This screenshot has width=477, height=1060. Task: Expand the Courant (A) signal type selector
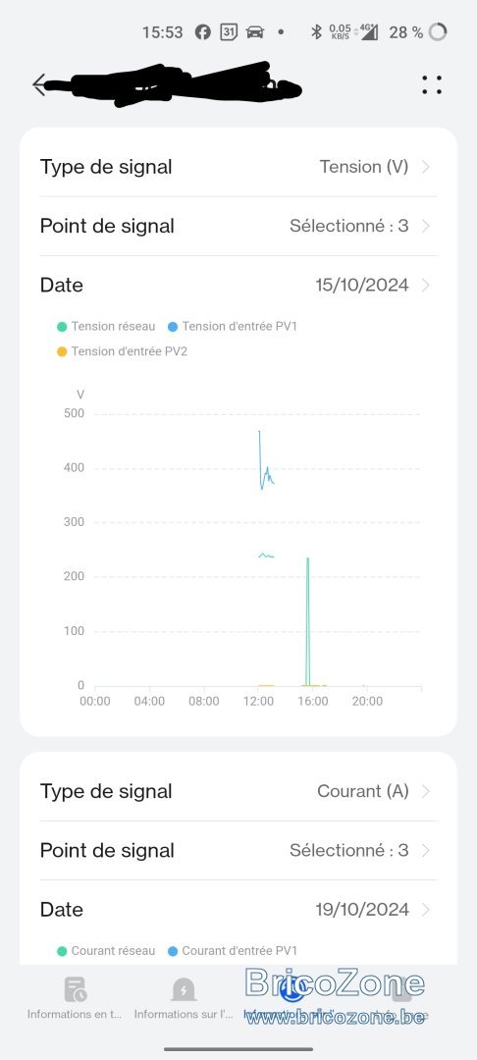[x=238, y=792]
